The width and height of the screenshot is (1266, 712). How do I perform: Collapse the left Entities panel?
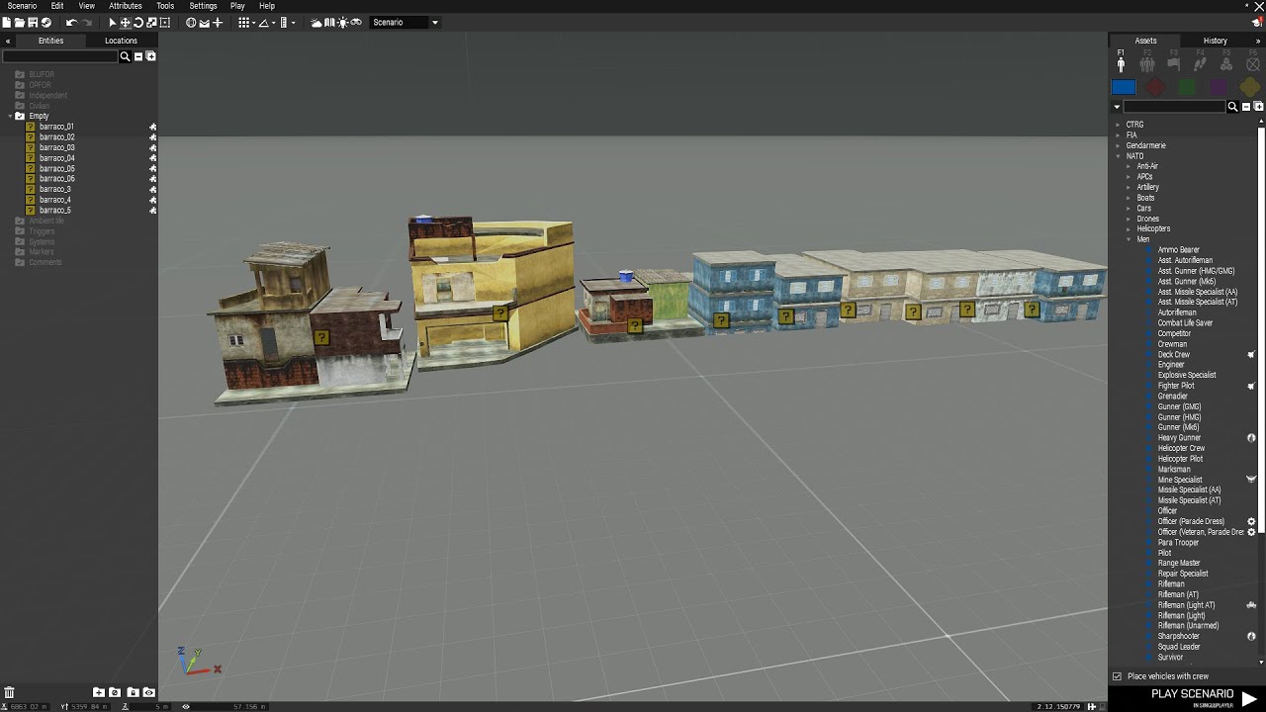8,41
